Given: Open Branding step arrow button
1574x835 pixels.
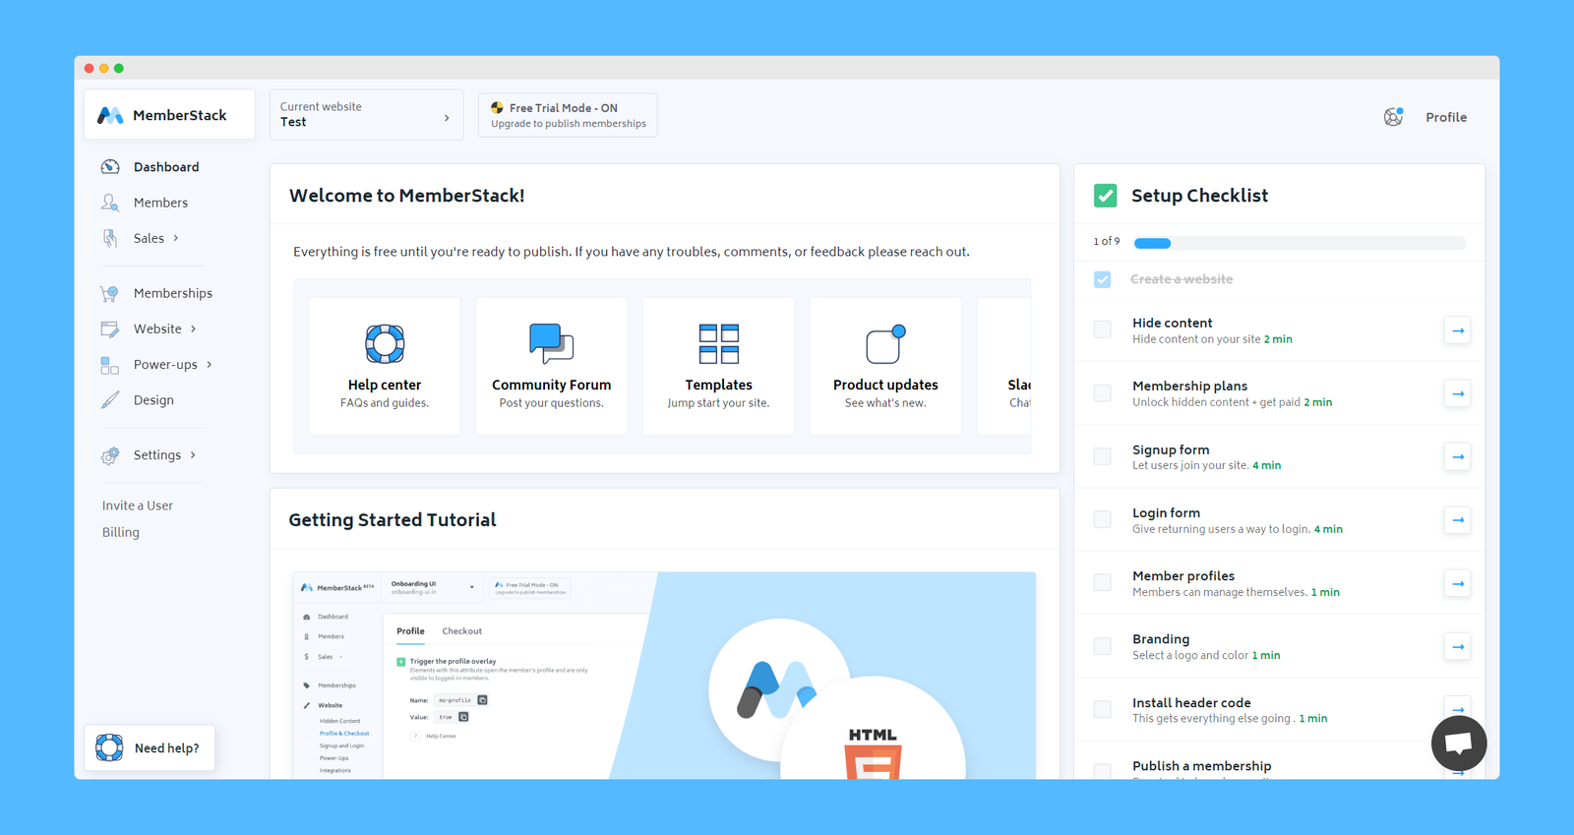Looking at the screenshot, I should 1458,646.
